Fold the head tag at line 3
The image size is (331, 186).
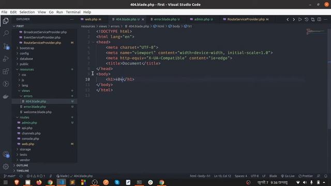(93, 42)
